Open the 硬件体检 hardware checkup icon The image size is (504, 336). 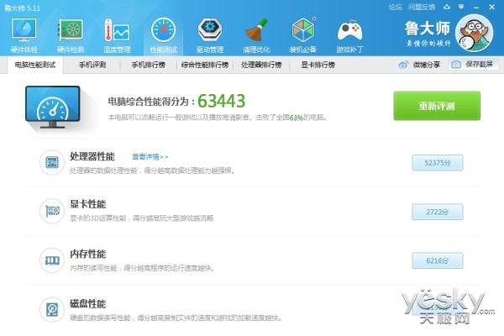pyautogui.click(x=24, y=35)
